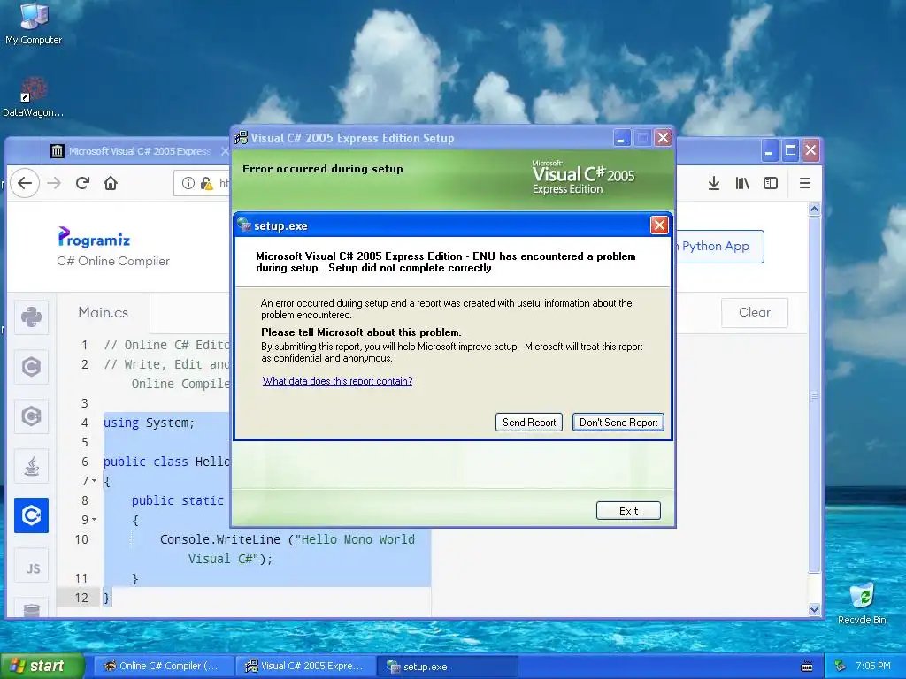Select C language in Programiz sidebar
This screenshot has width=906, height=679.
[x=31, y=367]
